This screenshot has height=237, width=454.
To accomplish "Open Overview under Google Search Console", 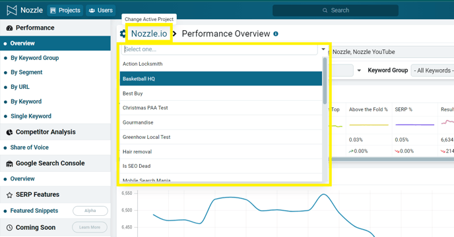I will click(22, 179).
